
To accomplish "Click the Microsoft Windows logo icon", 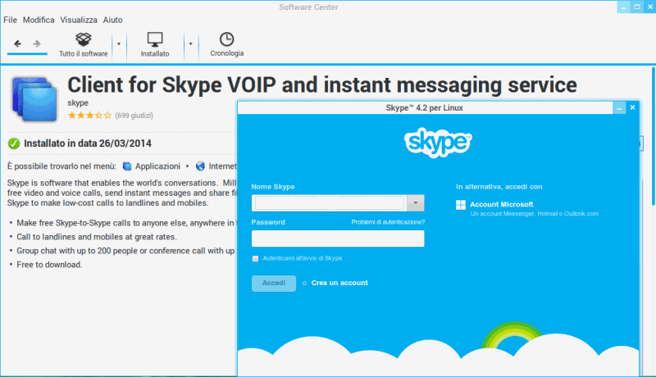I will tap(461, 205).
